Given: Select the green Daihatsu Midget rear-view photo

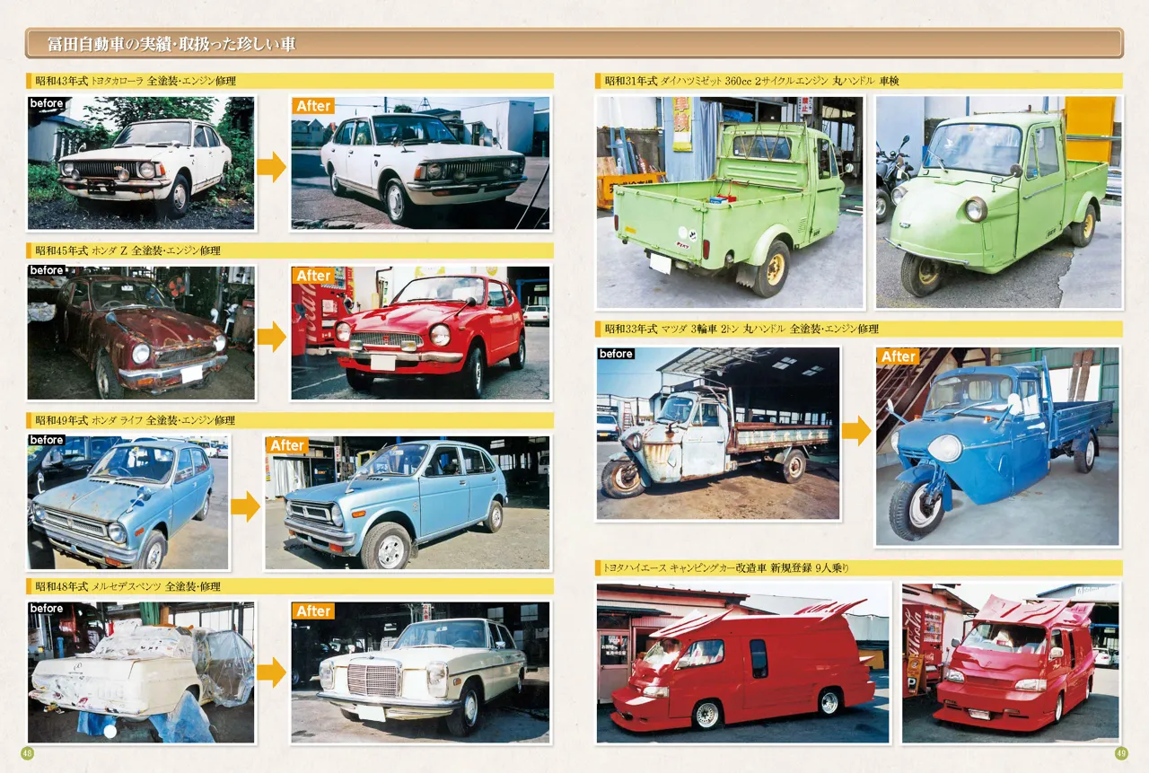Looking at the screenshot, I should pos(729,202).
